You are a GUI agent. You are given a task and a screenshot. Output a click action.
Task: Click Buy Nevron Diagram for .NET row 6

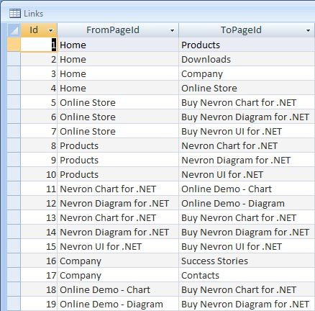247,117
